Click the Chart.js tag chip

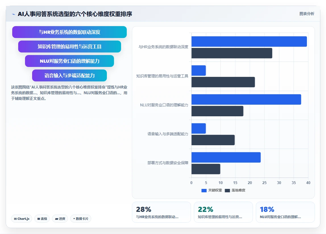22,219
